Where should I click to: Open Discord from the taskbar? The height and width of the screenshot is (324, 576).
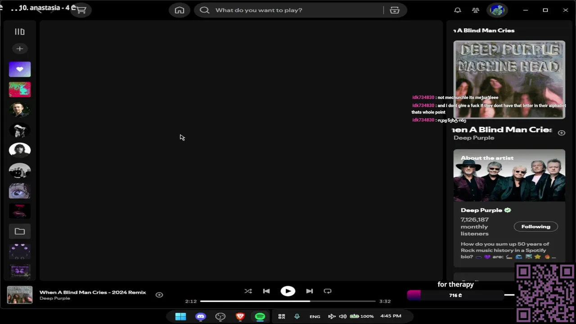(201, 316)
